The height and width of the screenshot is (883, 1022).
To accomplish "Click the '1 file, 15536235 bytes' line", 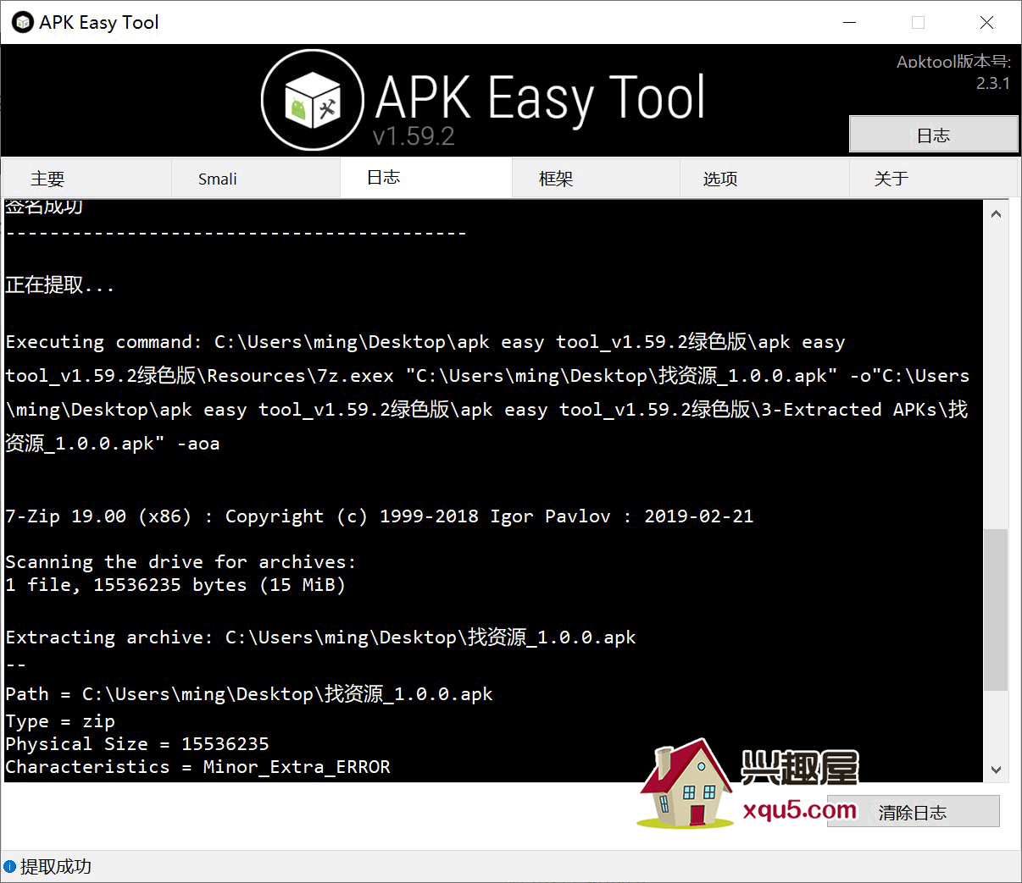I will click(175, 585).
